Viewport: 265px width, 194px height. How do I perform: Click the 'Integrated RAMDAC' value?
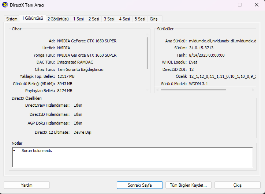(x=75, y=62)
